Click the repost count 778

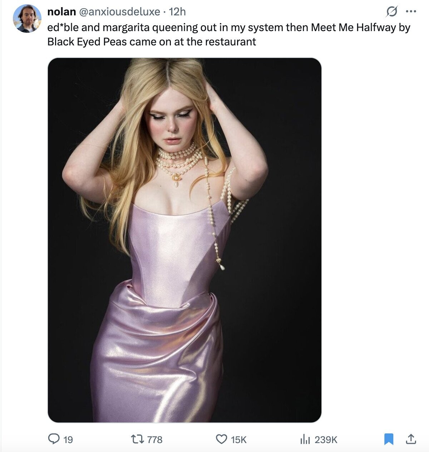pos(155,439)
